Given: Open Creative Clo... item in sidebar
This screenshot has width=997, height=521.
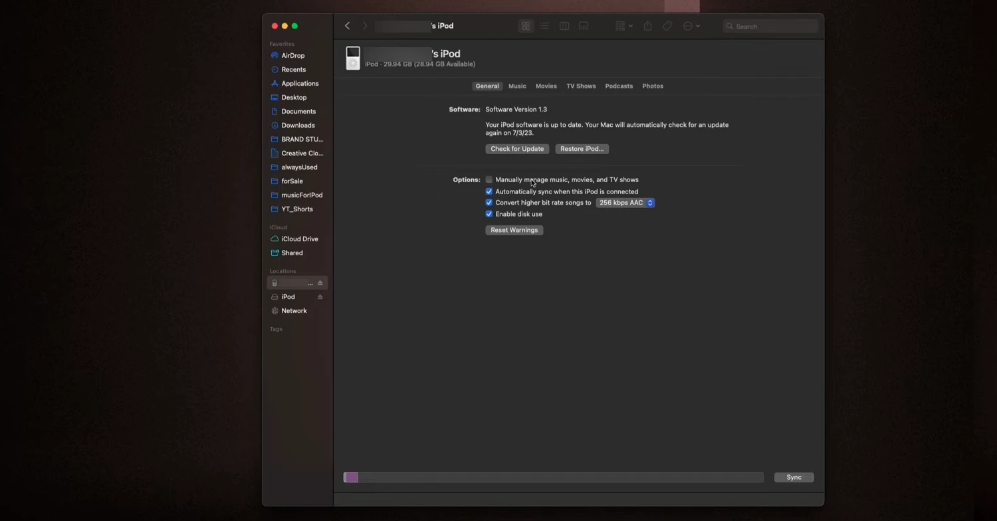Looking at the screenshot, I should [297, 154].
